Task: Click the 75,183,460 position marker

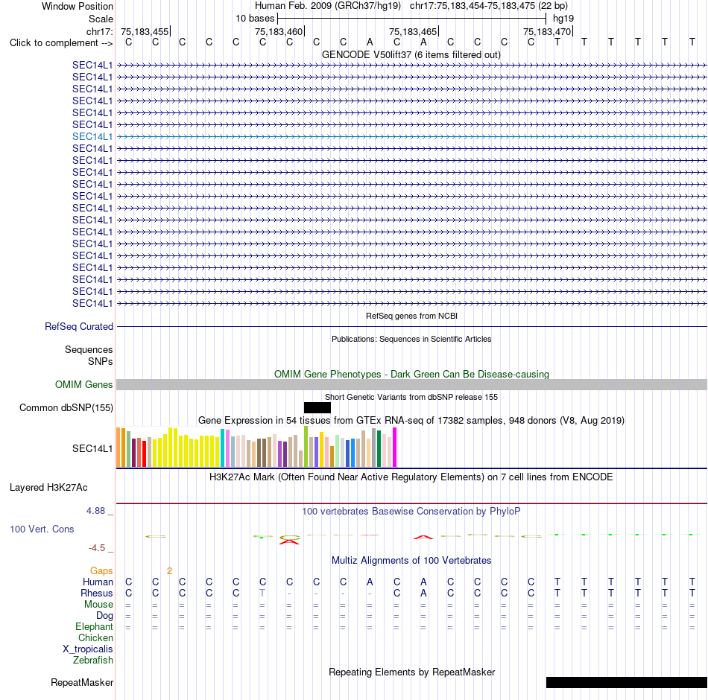Action: coord(279,31)
